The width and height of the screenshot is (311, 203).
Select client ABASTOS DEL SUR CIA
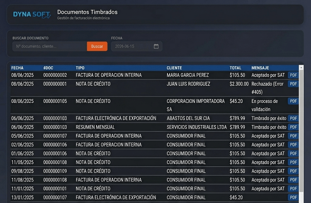(188, 118)
